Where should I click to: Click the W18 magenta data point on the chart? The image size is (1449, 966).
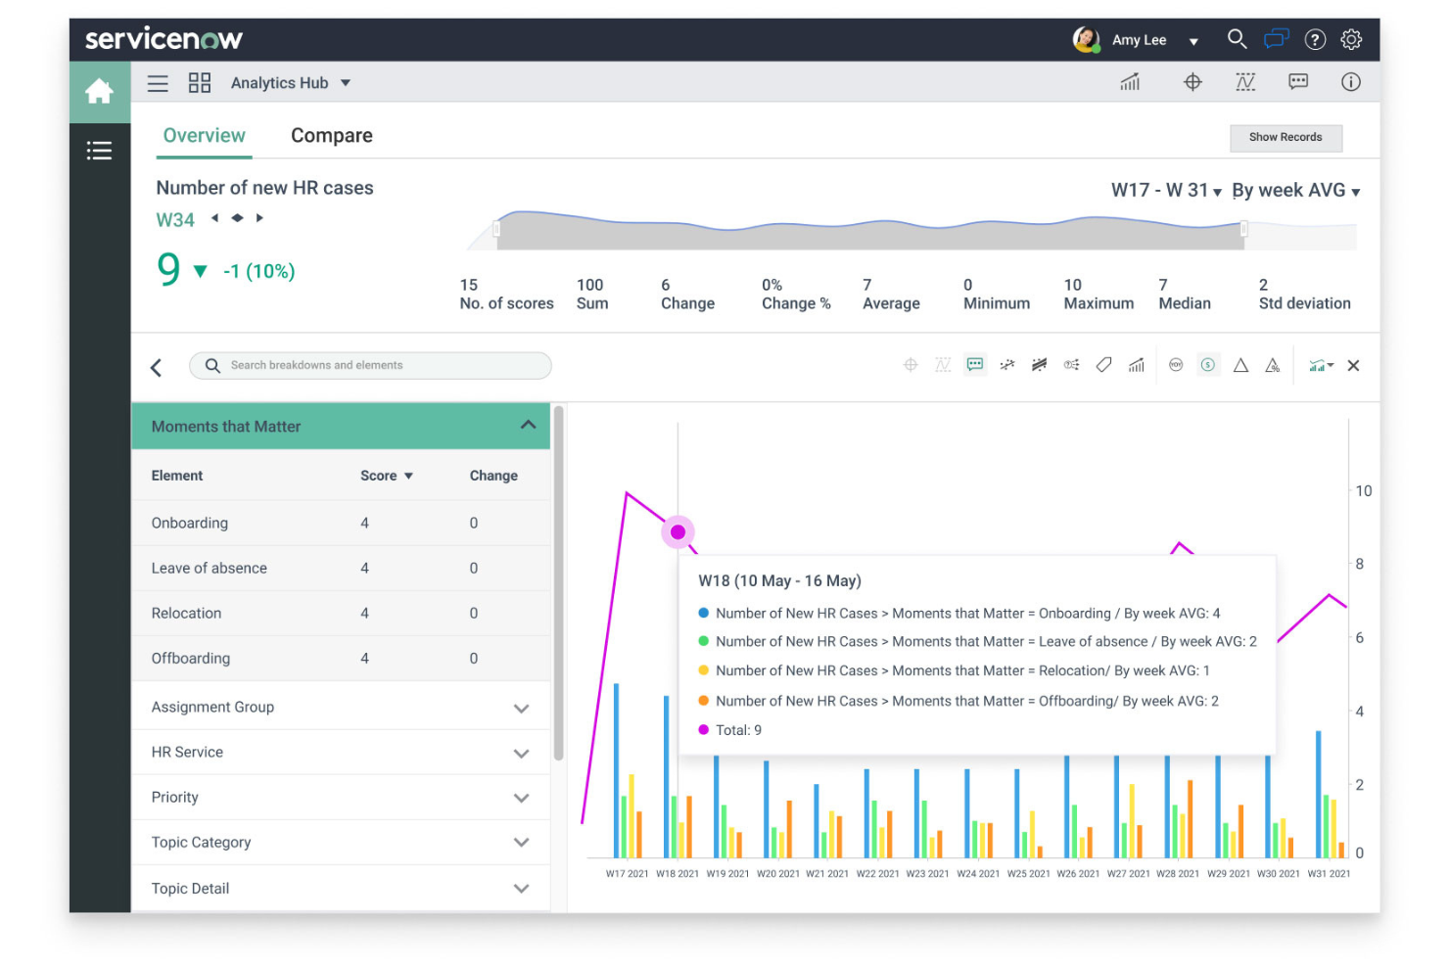(678, 532)
